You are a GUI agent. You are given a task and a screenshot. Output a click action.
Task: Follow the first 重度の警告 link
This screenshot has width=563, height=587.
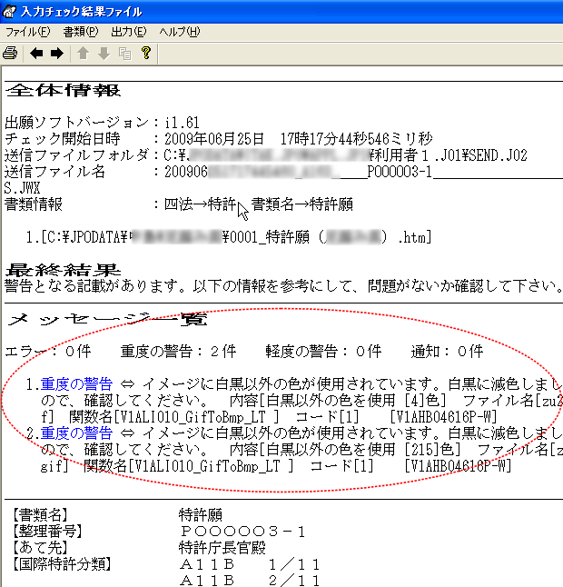(x=75, y=383)
